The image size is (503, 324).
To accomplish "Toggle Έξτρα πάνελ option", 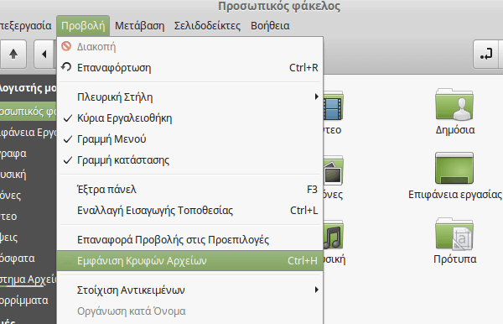I will coord(190,190).
